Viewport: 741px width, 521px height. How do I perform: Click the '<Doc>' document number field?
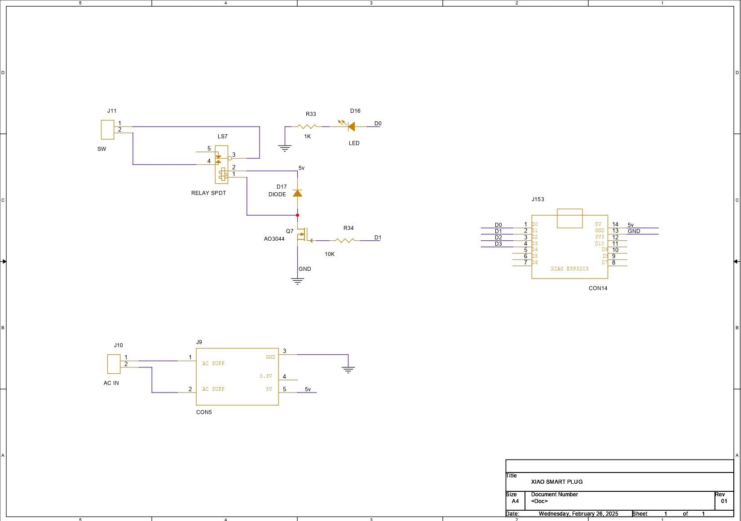pos(539,501)
